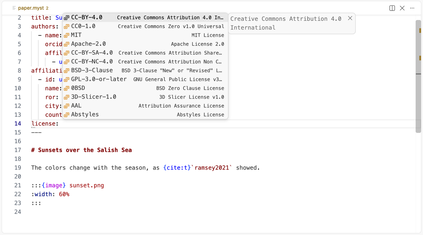Pick the MIT license suggestion
This screenshot has width=423, height=235.
145,35
